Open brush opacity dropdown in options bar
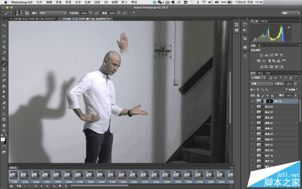This screenshot has height=189, width=302. click(x=91, y=13)
